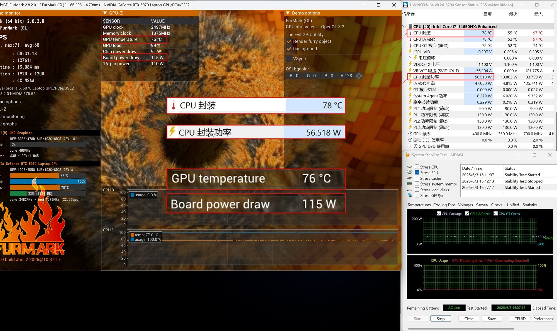Click the memory chip icon beside Stress system memory
557x331 pixels.
tap(409, 184)
